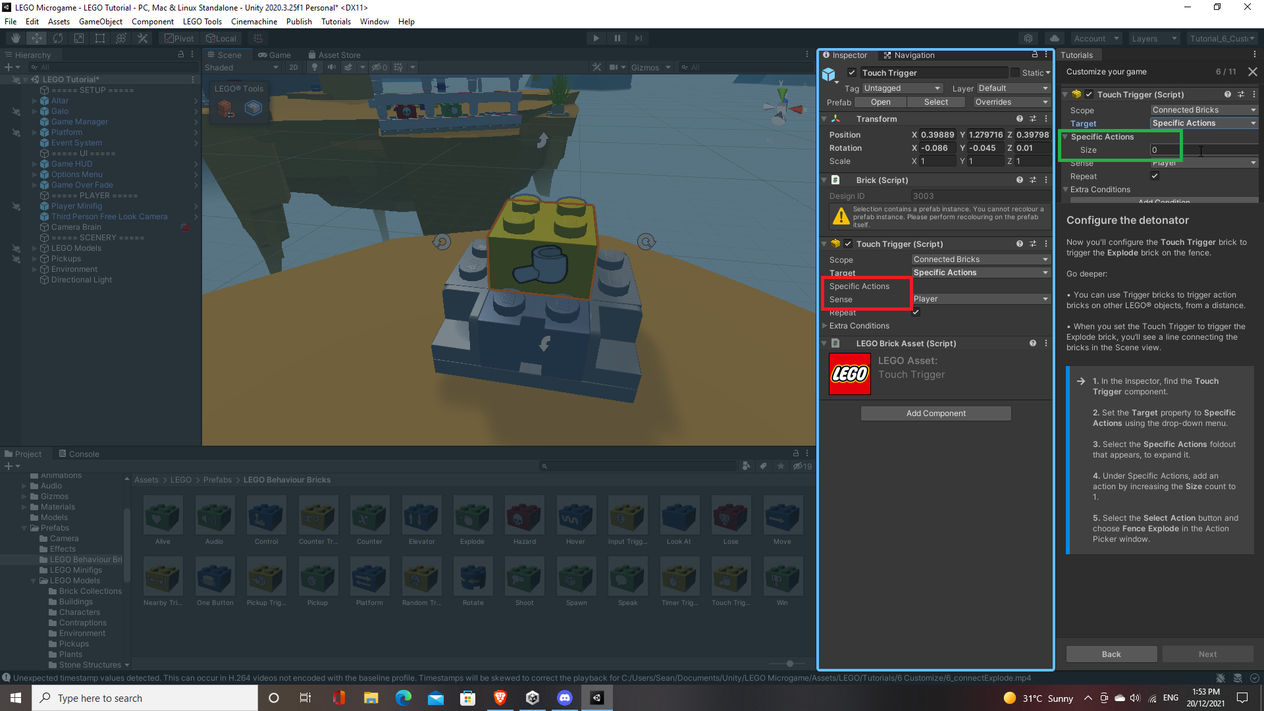
Task: Toggle scene audio icon
Action: click(331, 67)
